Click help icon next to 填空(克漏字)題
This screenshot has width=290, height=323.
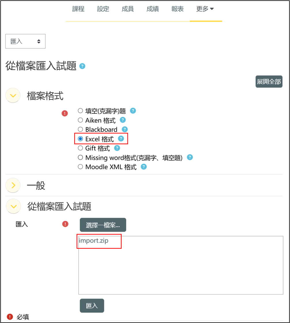(x=133, y=111)
